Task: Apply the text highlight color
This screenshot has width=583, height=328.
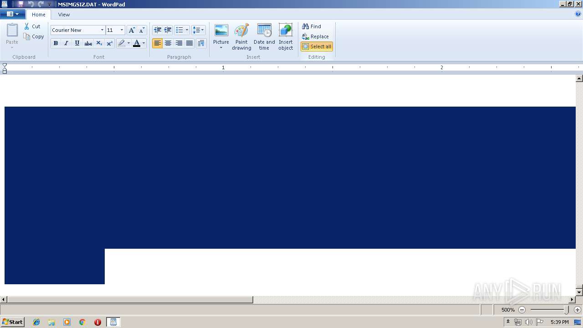Action: click(121, 43)
